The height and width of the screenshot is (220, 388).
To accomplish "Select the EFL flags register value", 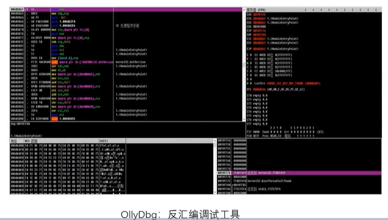I will tap(260, 89).
